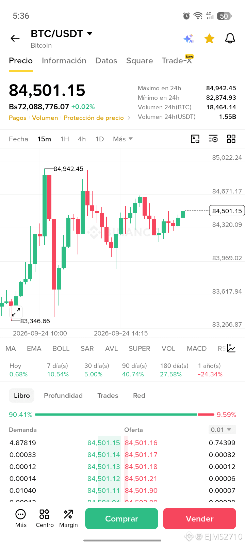Viewport: 245px width, 545px height.
Task: Select the 1H timeframe
Action: click(65, 139)
